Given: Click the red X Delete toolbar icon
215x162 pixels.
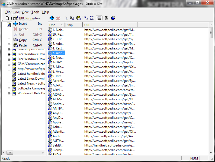Looking at the screenshot, I should point(58,18).
